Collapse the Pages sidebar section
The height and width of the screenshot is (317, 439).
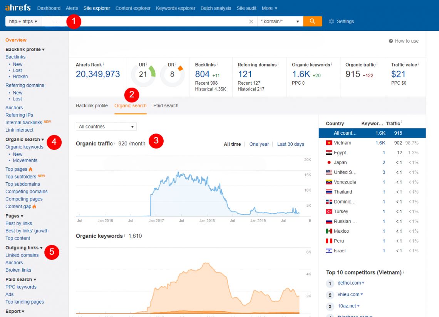point(14,216)
